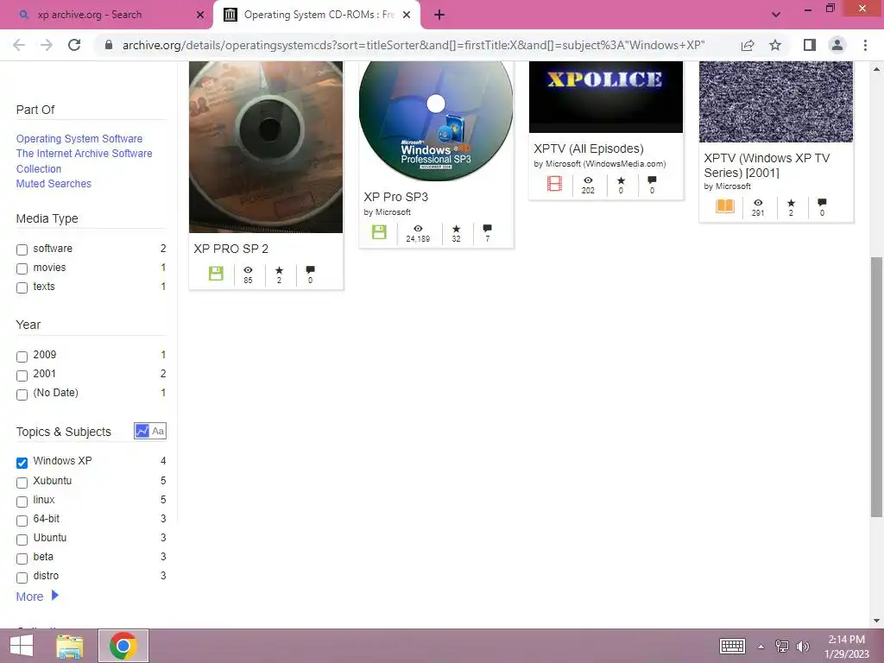The image size is (884, 663).
Task: Click software floppy icon on XP Pro SP3
Action: (379, 231)
